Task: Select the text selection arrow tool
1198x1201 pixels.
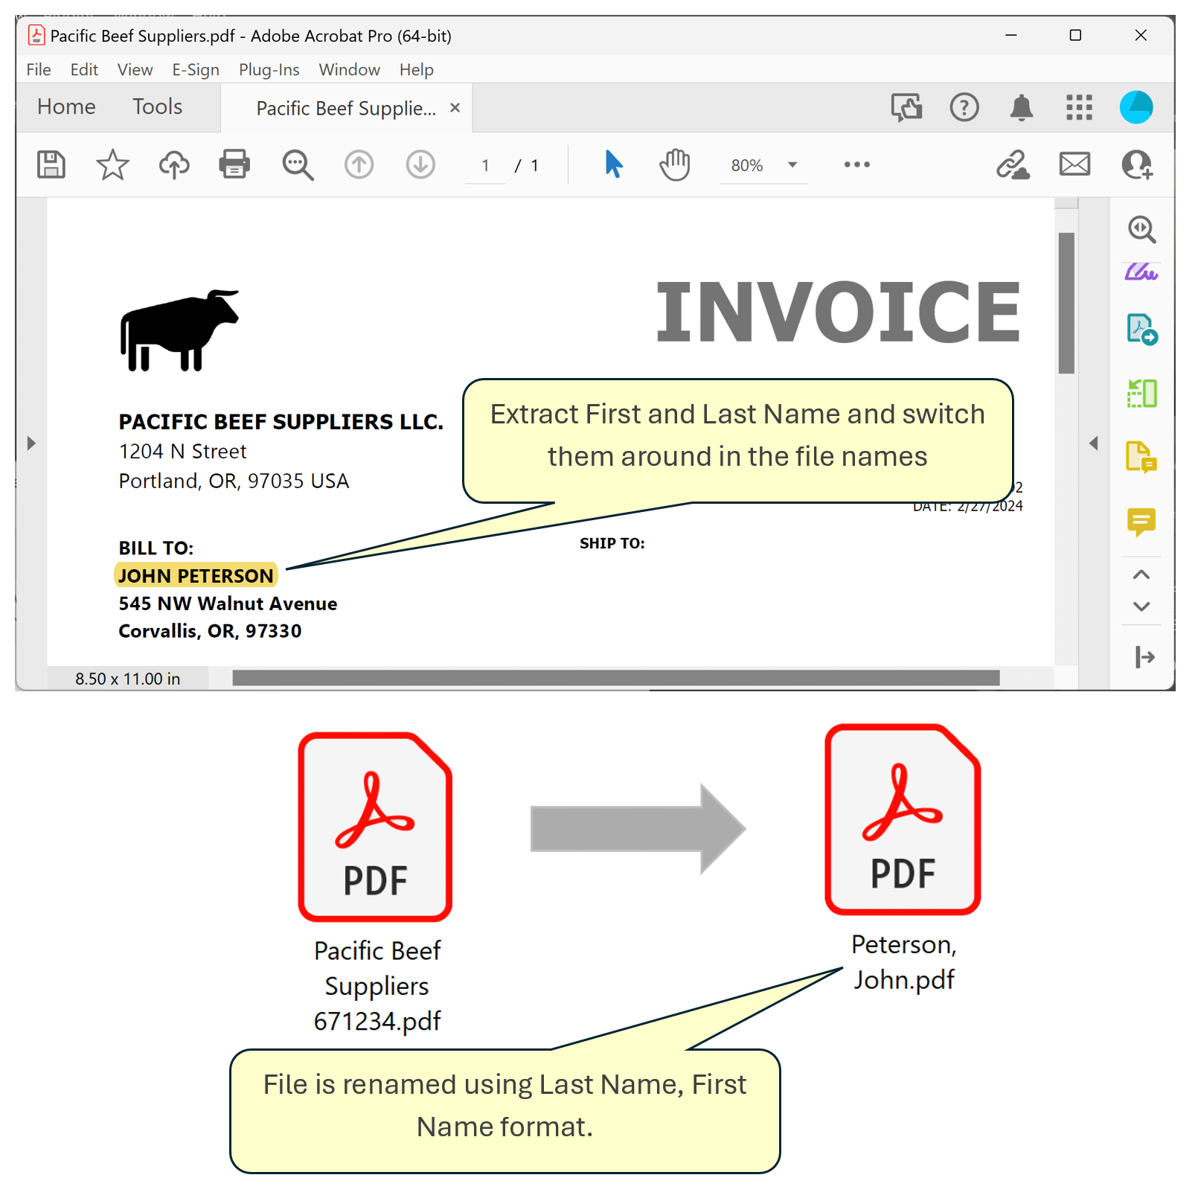Action: point(612,165)
